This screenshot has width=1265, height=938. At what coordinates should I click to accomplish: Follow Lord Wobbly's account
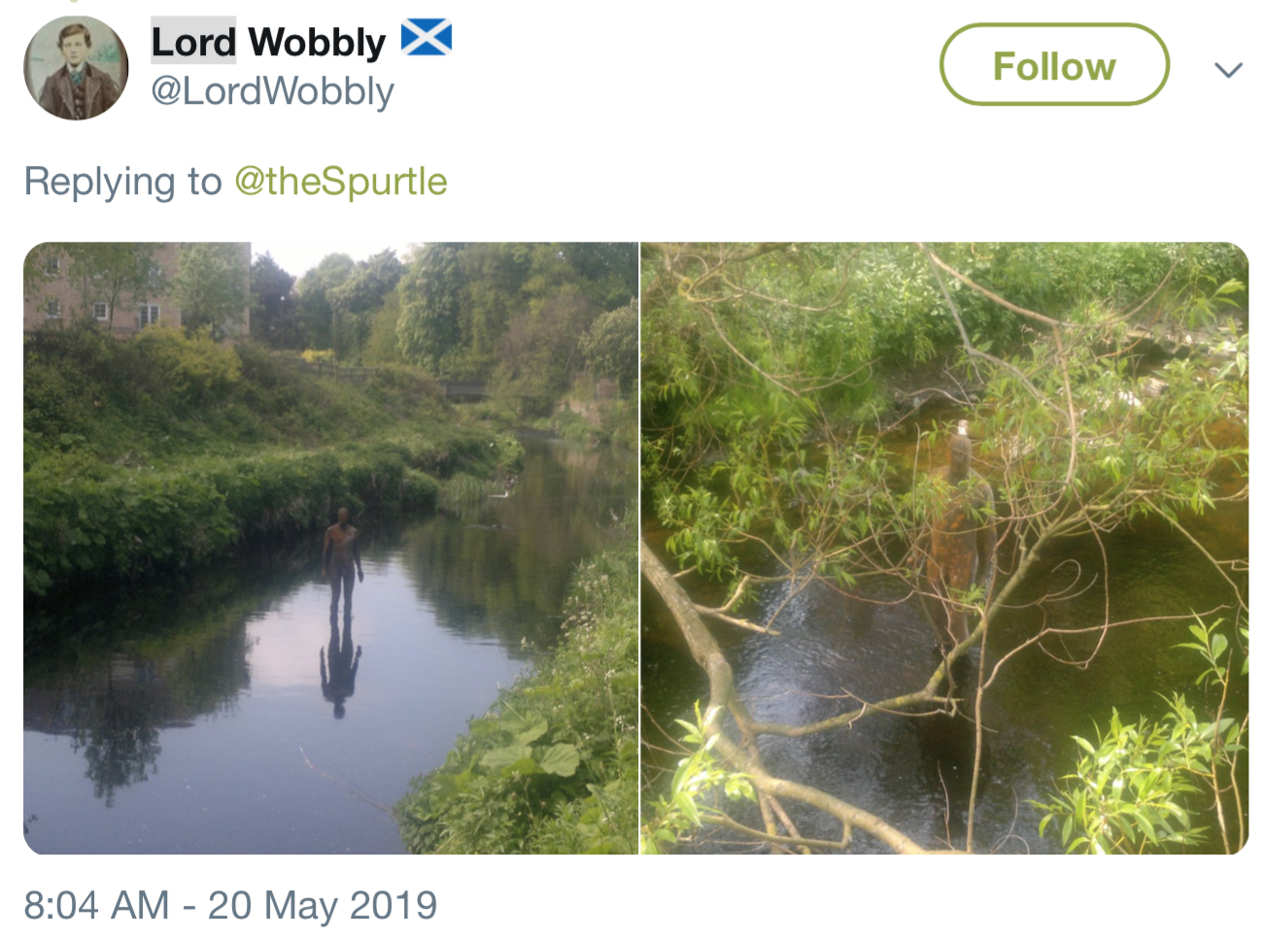click(1054, 65)
